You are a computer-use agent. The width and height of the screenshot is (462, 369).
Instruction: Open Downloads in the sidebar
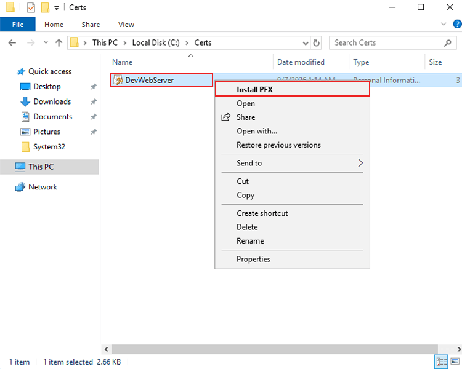coord(52,101)
